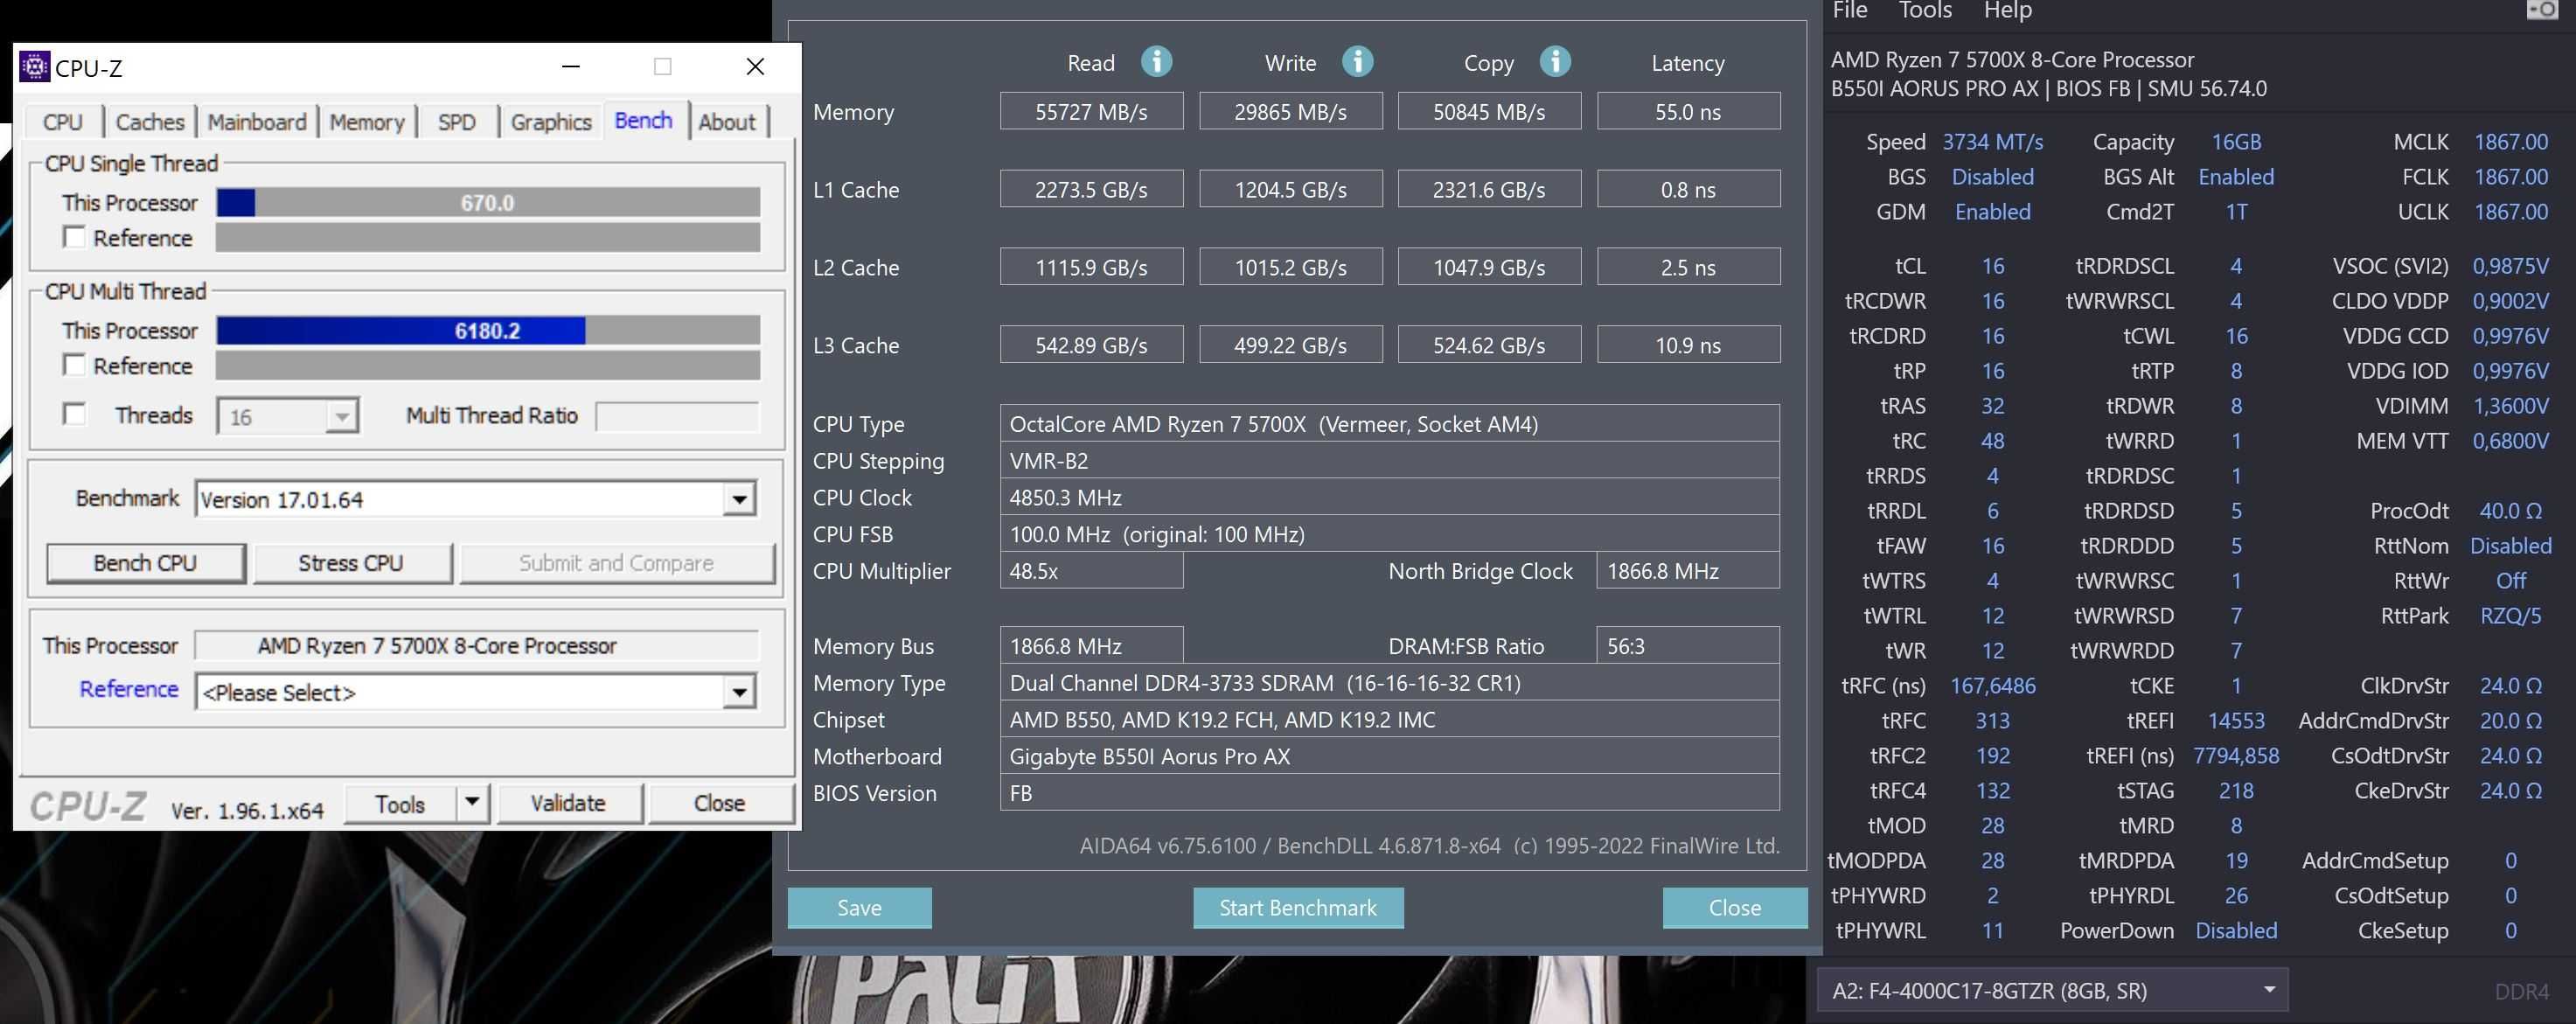This screenshot has width=2576, height=1024.
Task: Click the GDM Enabled value
Action: [1992, 212]
